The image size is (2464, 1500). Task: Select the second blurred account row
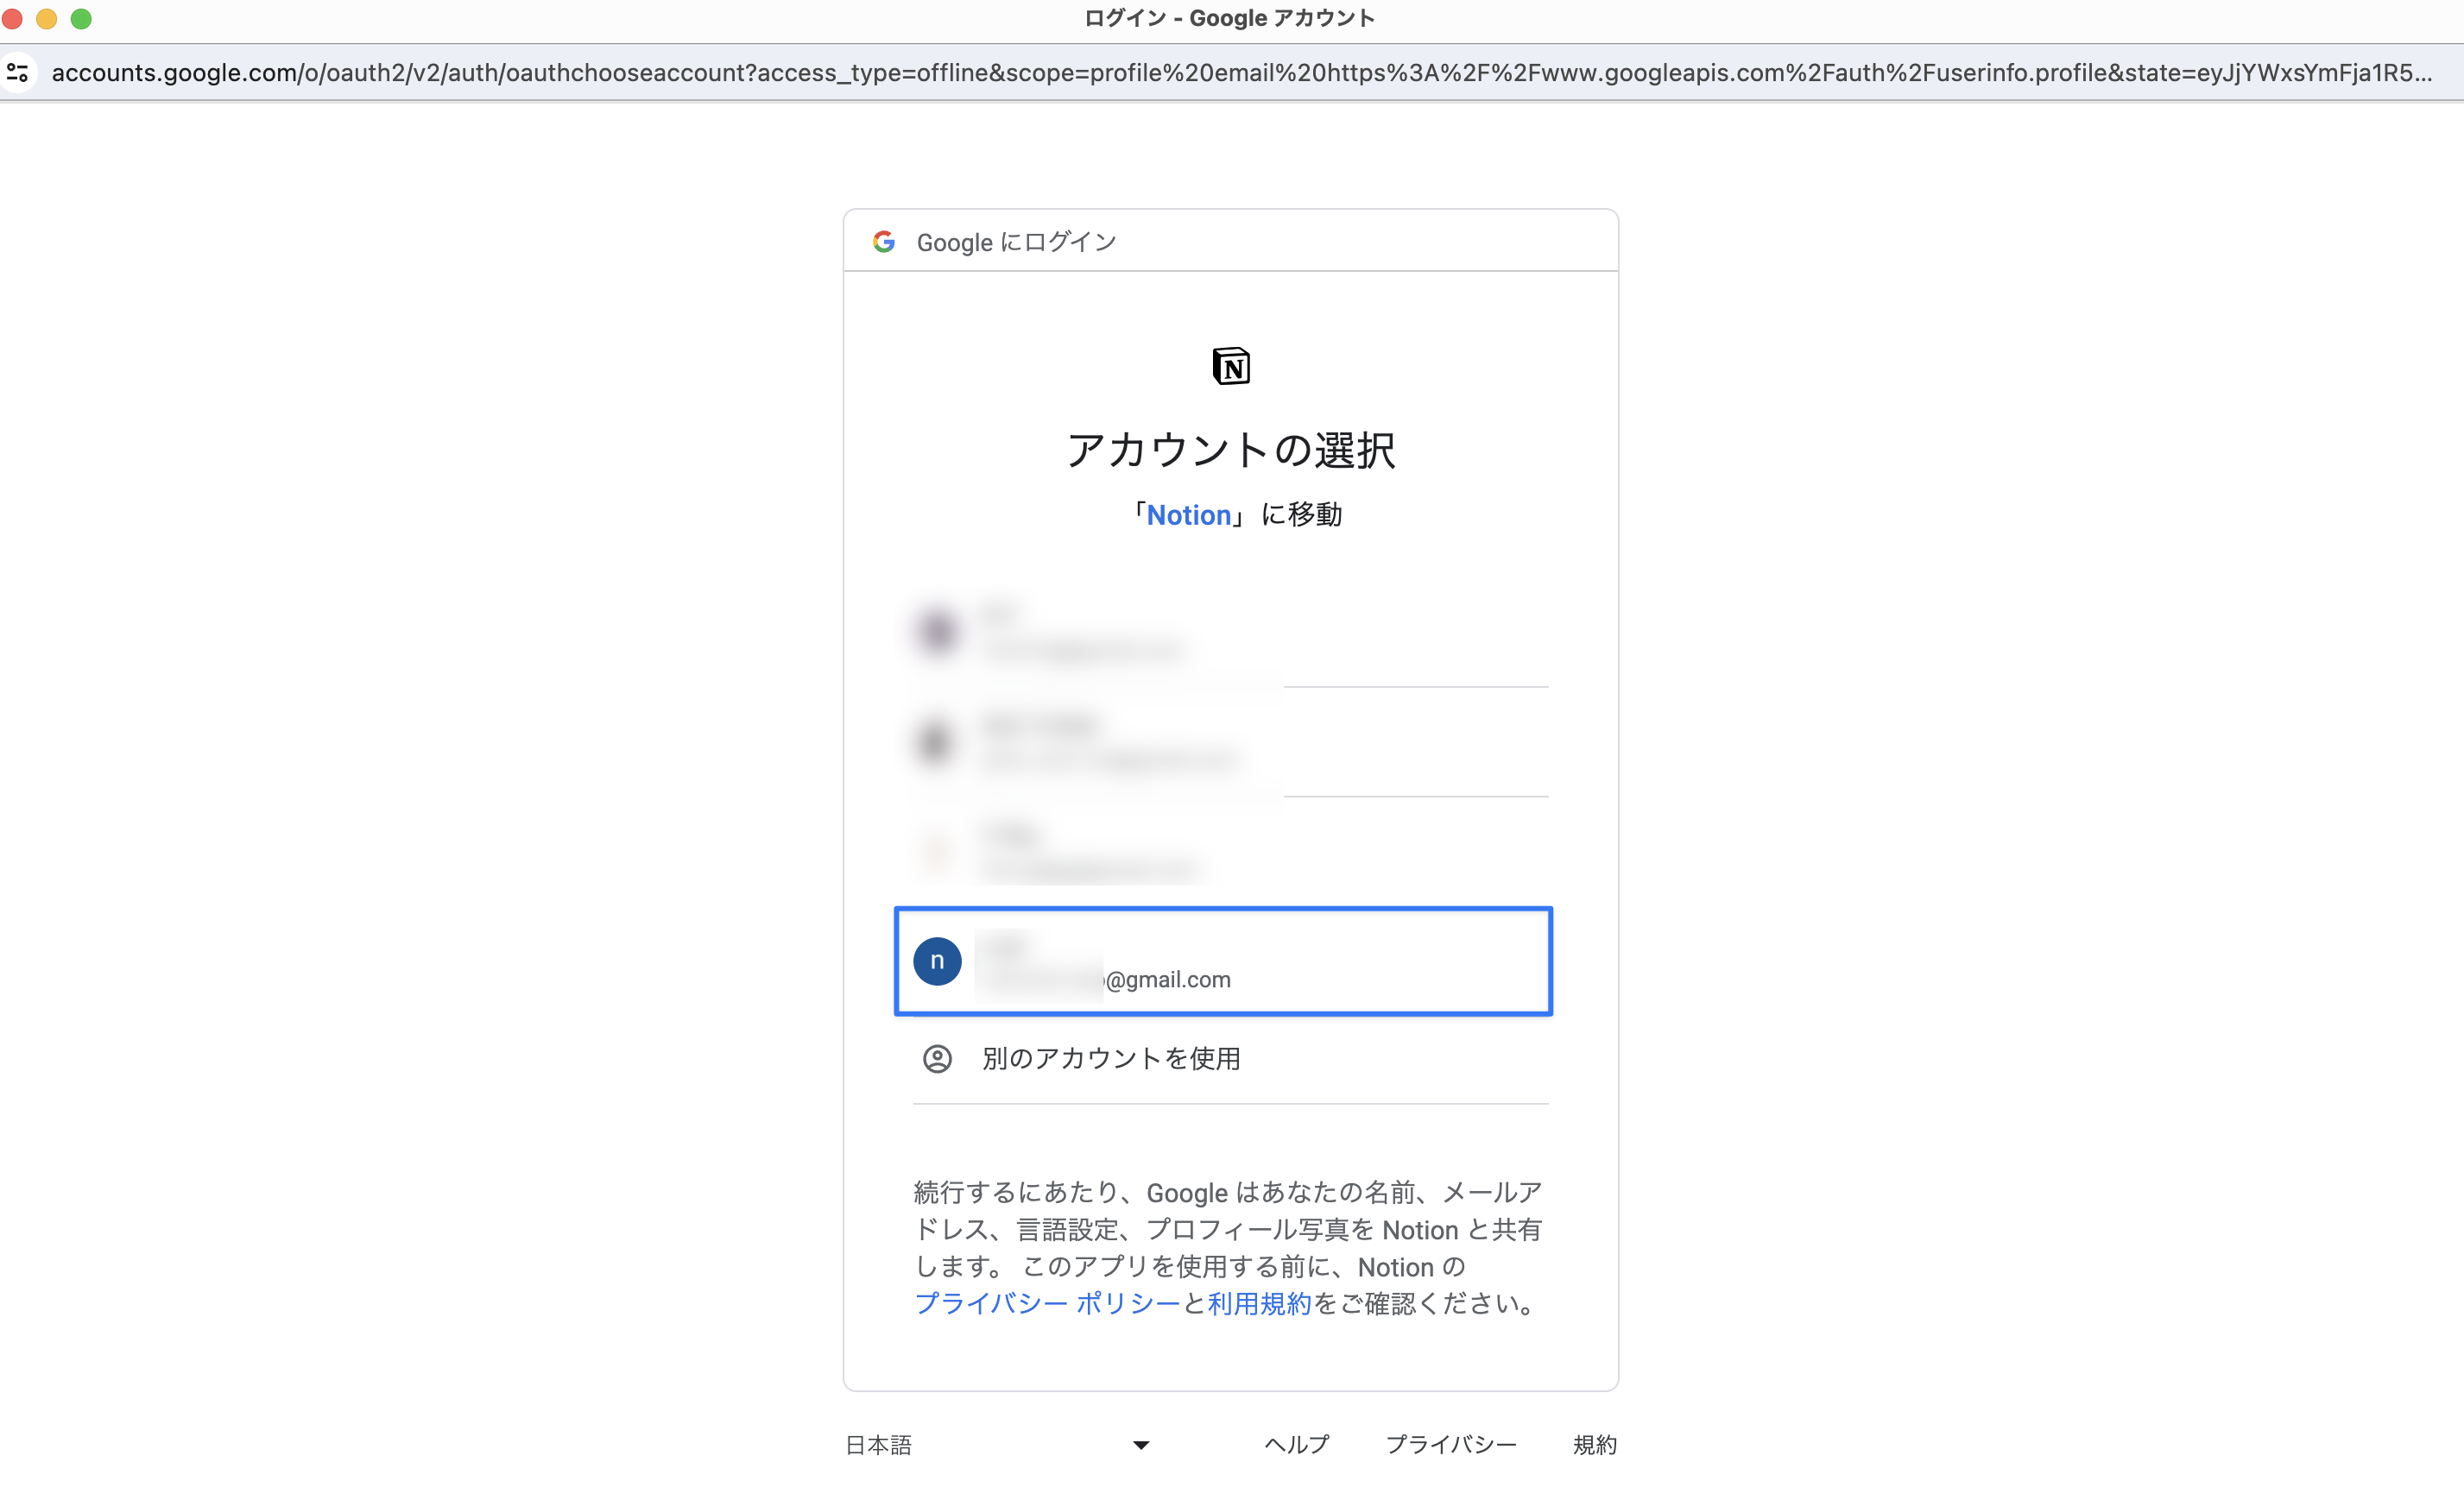[x=1231, y=742]
